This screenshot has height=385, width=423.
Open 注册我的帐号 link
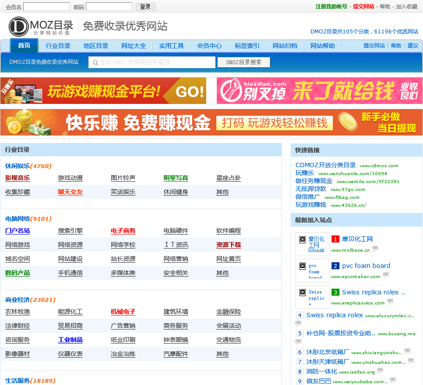tap(331, 7)
